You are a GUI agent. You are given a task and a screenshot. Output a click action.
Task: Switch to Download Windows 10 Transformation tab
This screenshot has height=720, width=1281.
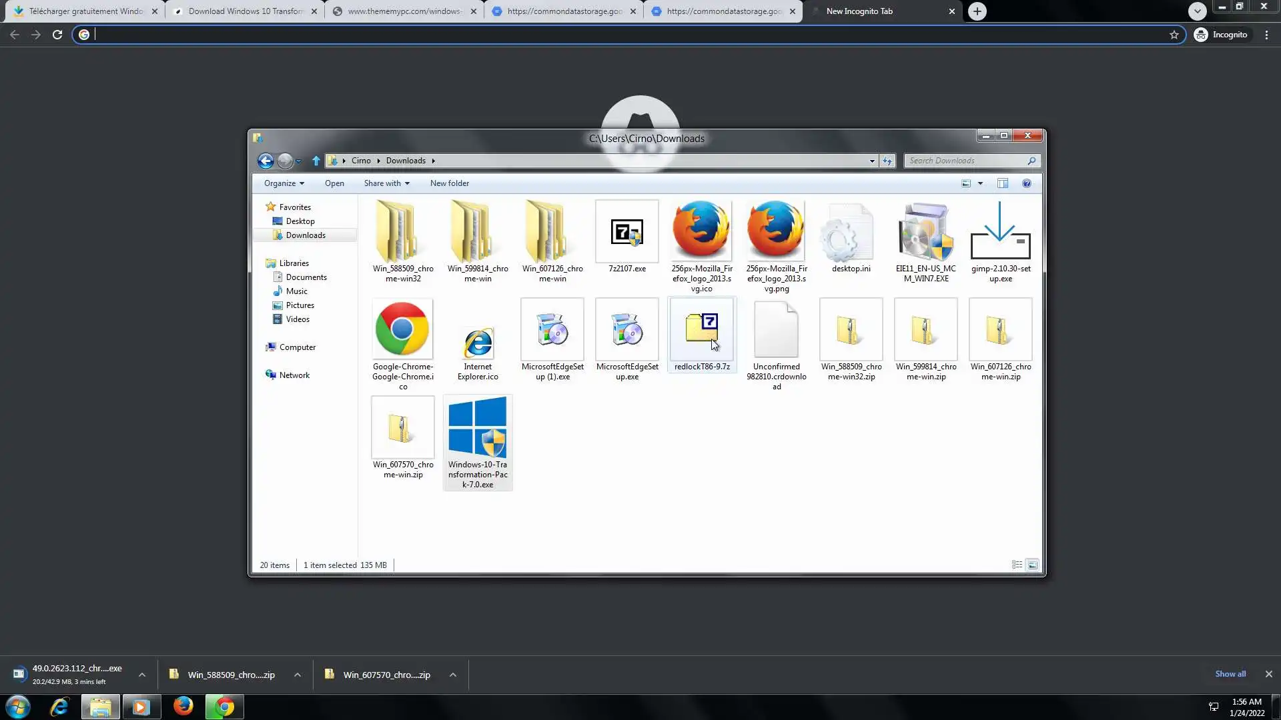point(244,11)
